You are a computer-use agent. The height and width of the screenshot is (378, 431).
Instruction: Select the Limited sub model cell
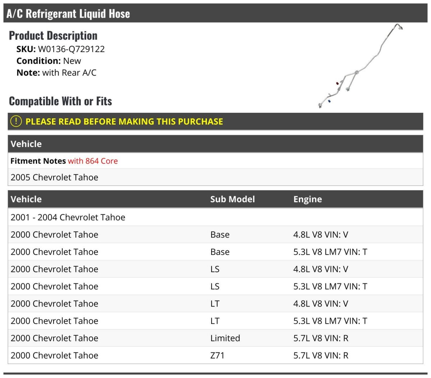tap(225, 338)
